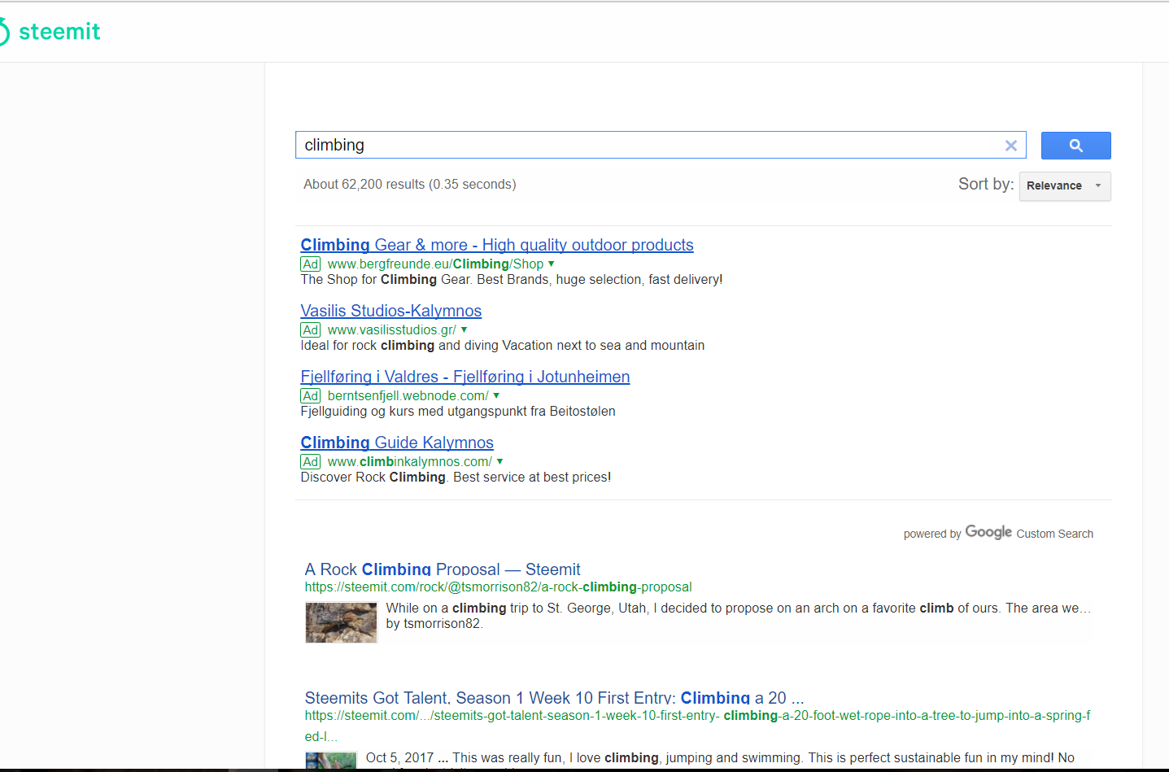Click the 'Sort by:' label

coord(986,184)
